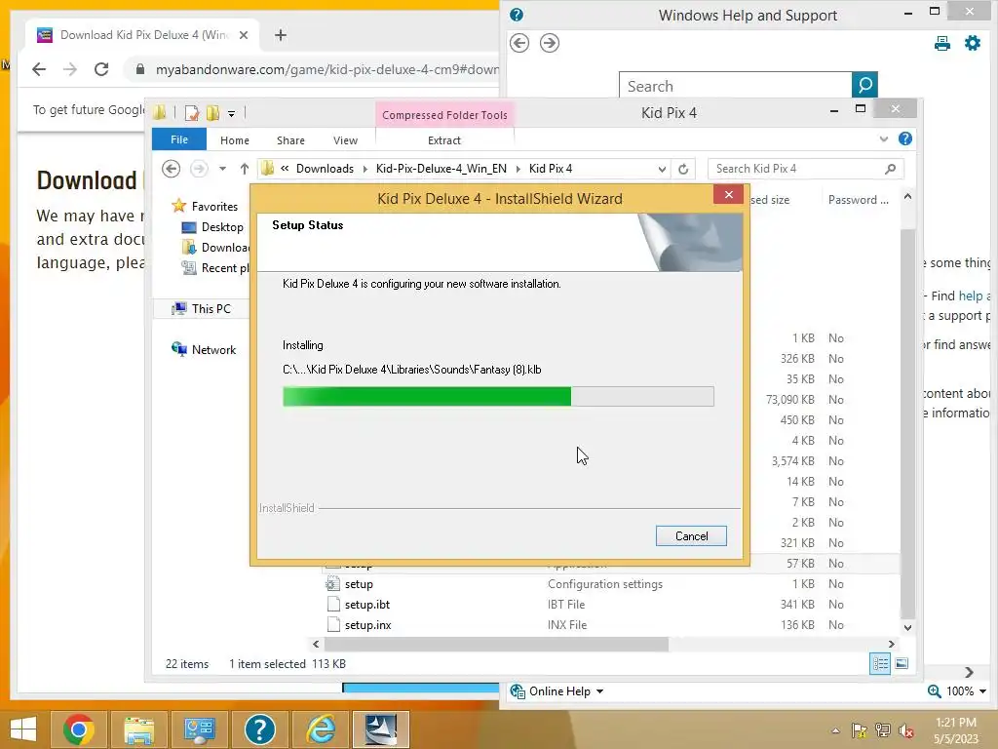Select Recent places in navigation pane
The height and width of the screenshot is (749, 998).
pos(225,268)
